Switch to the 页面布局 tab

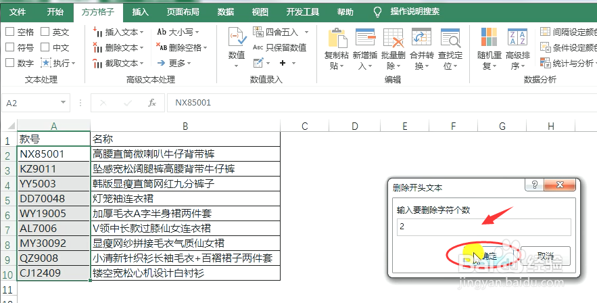click(183, 11)
